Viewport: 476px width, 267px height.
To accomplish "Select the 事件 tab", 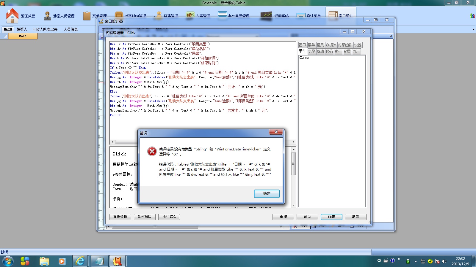I will [303, 51].
